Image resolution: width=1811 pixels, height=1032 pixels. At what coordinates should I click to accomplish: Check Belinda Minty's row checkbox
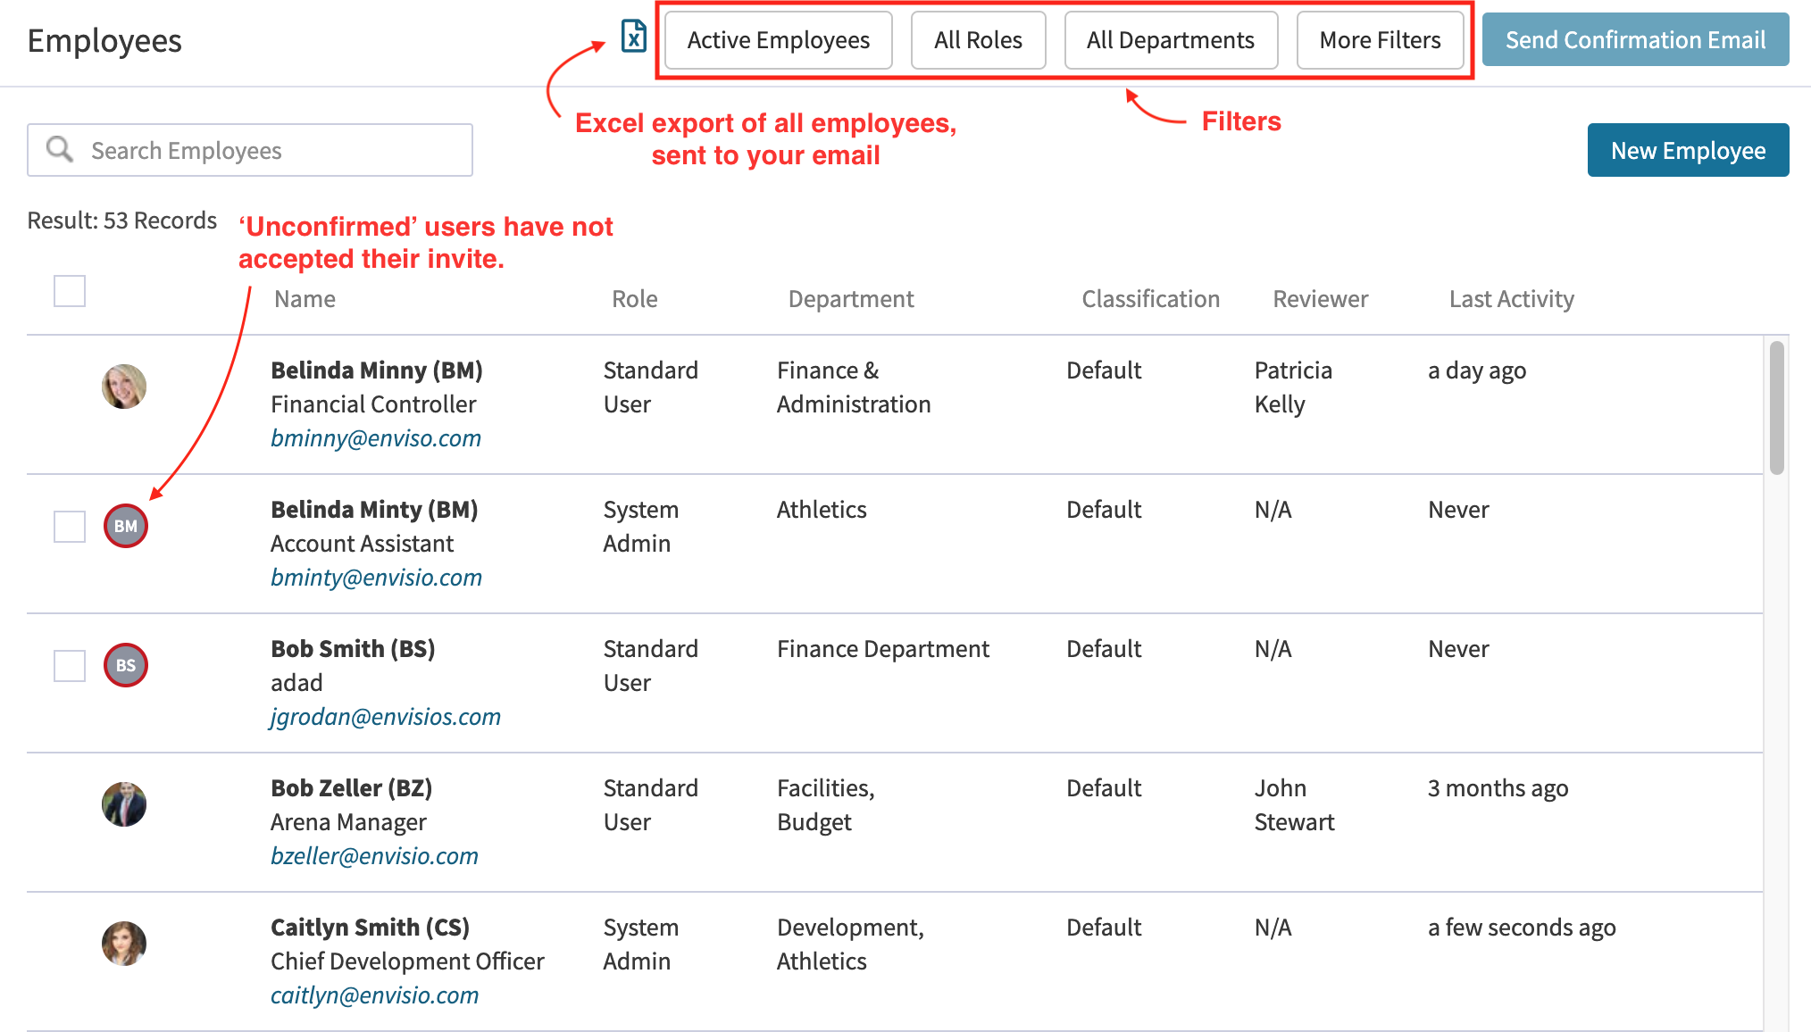pyautogui.click(x=69, y=526)
